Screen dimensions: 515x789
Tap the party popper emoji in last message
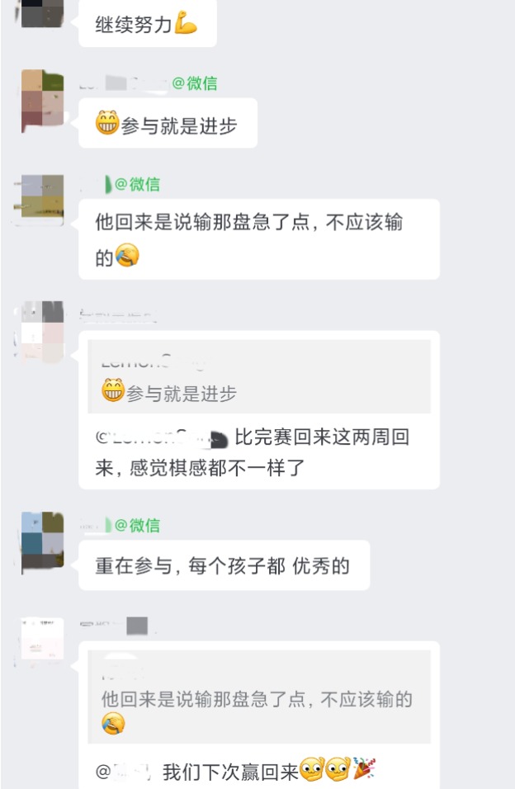point(364,769)
